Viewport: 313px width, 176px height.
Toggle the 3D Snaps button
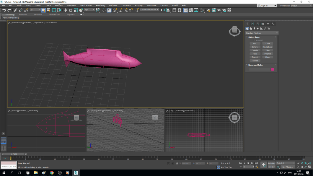tap(115, 10)
